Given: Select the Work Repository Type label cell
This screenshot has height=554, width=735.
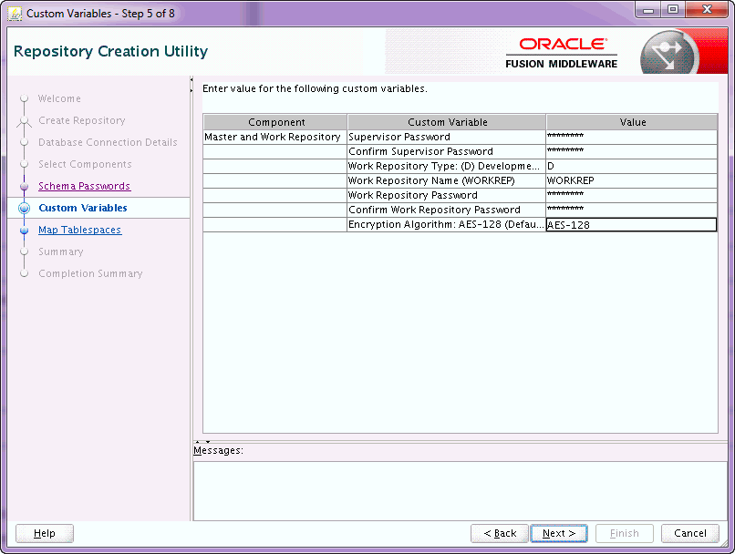Looking at the screenshot, I should (447, 166).
